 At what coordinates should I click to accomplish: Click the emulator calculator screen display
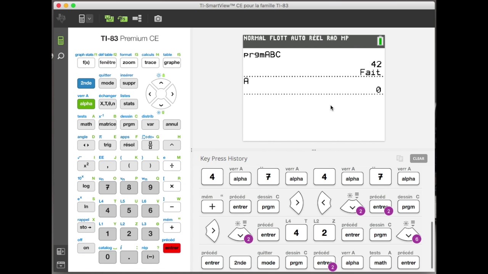[314, 88]
